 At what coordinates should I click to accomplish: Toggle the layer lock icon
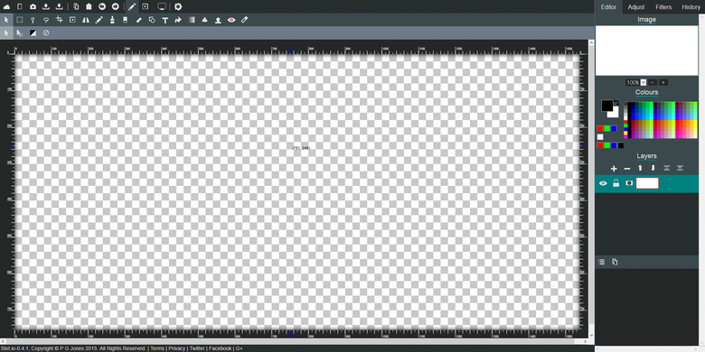(616, 183)
